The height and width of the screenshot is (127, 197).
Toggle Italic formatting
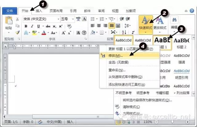coord(32,26)
